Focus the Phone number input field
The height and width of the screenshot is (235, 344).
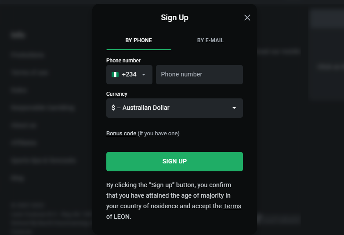(x=199, y=75)
